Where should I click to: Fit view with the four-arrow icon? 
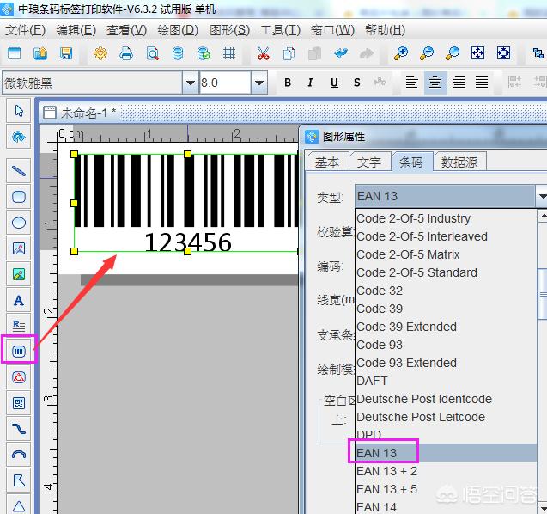pos(477,53)
